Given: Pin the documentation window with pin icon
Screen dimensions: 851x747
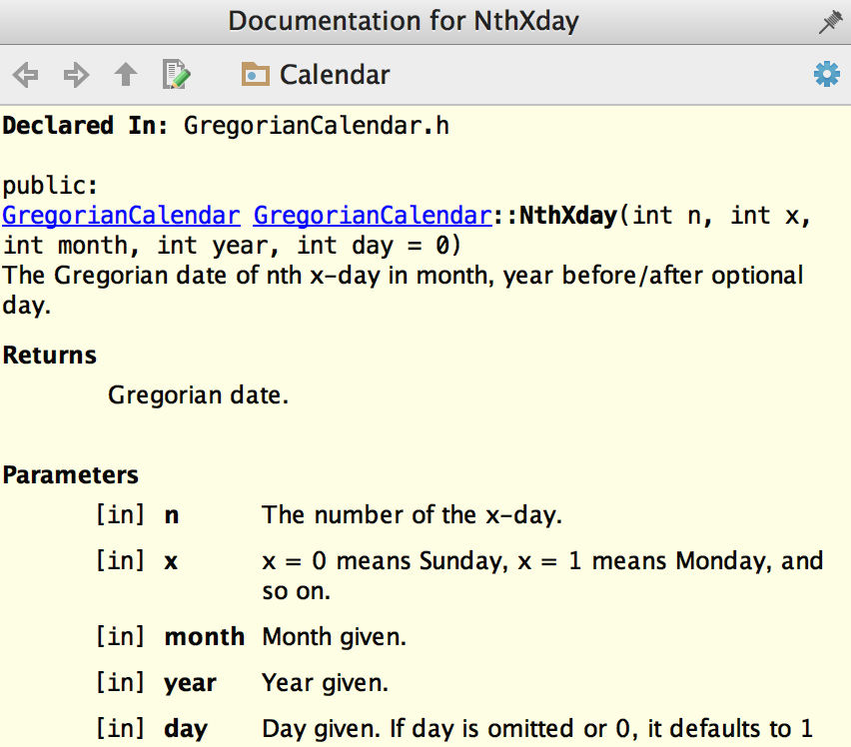Looking at the screenshot, I should [x=829, y=22].
